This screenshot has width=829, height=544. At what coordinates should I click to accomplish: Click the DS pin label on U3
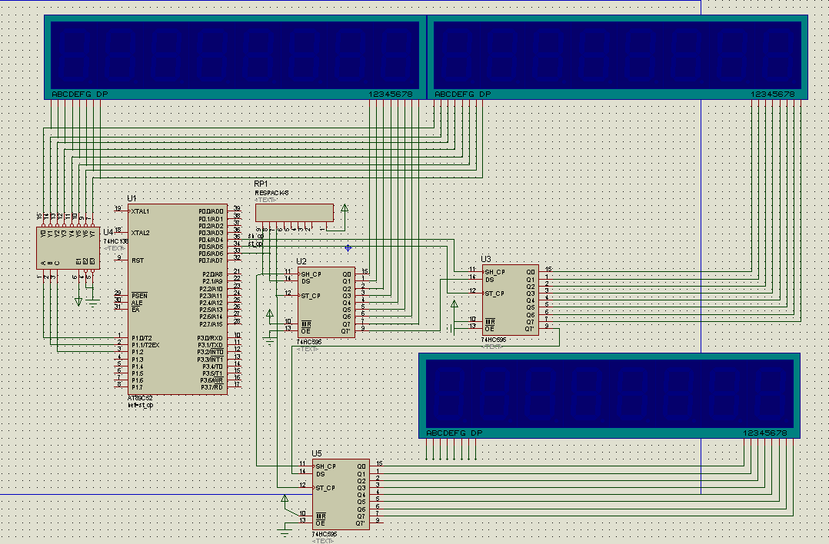coord(490,280)
